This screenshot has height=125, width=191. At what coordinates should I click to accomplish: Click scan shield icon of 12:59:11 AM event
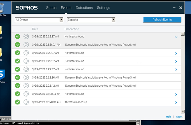click(26, 94)
